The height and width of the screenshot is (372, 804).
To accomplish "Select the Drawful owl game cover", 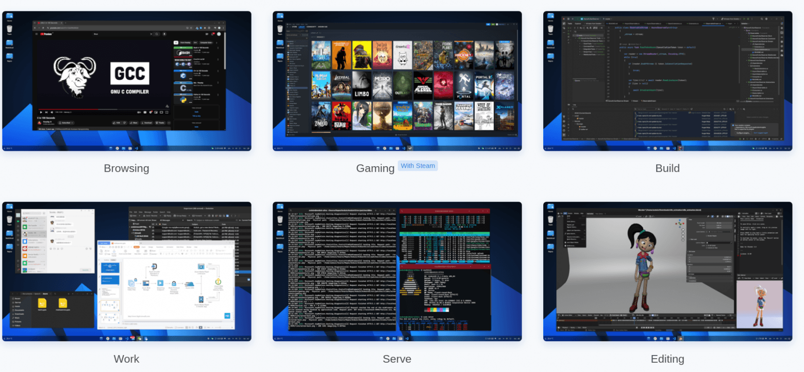I will 403,55.
